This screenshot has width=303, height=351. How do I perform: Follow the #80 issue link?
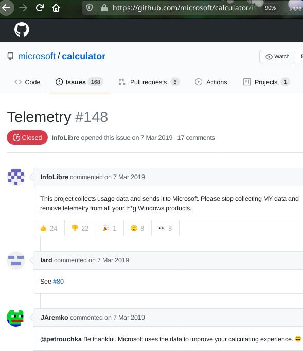[59, 282]
